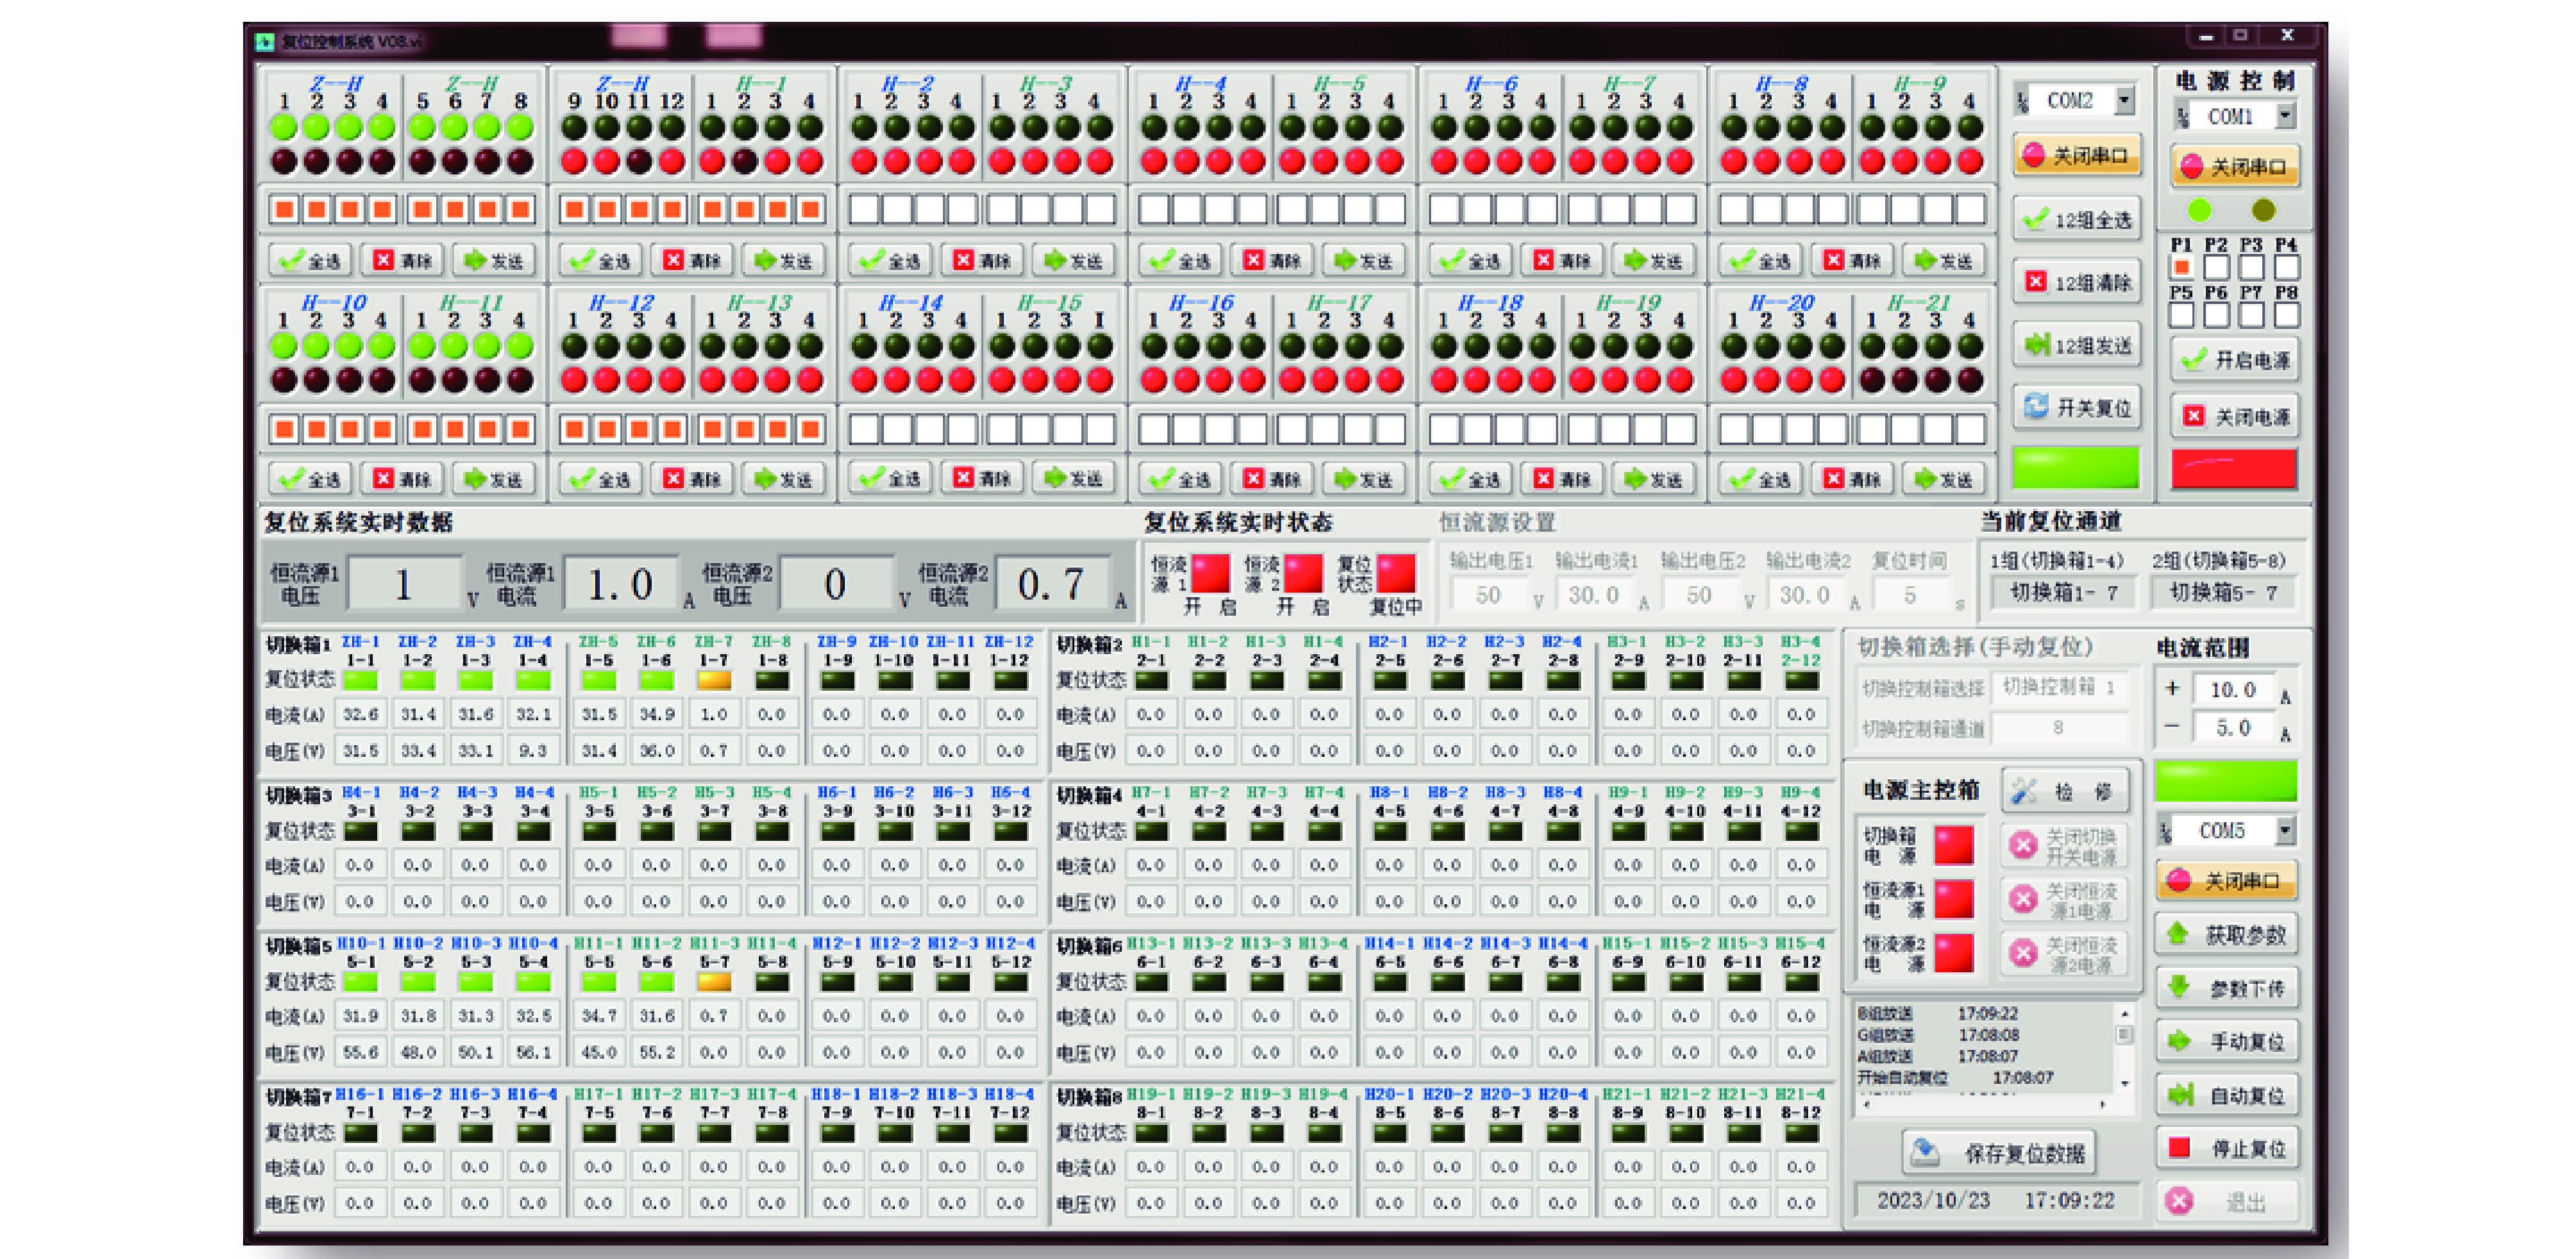Check the first empty box under H--2

click(x=864, y=209)
